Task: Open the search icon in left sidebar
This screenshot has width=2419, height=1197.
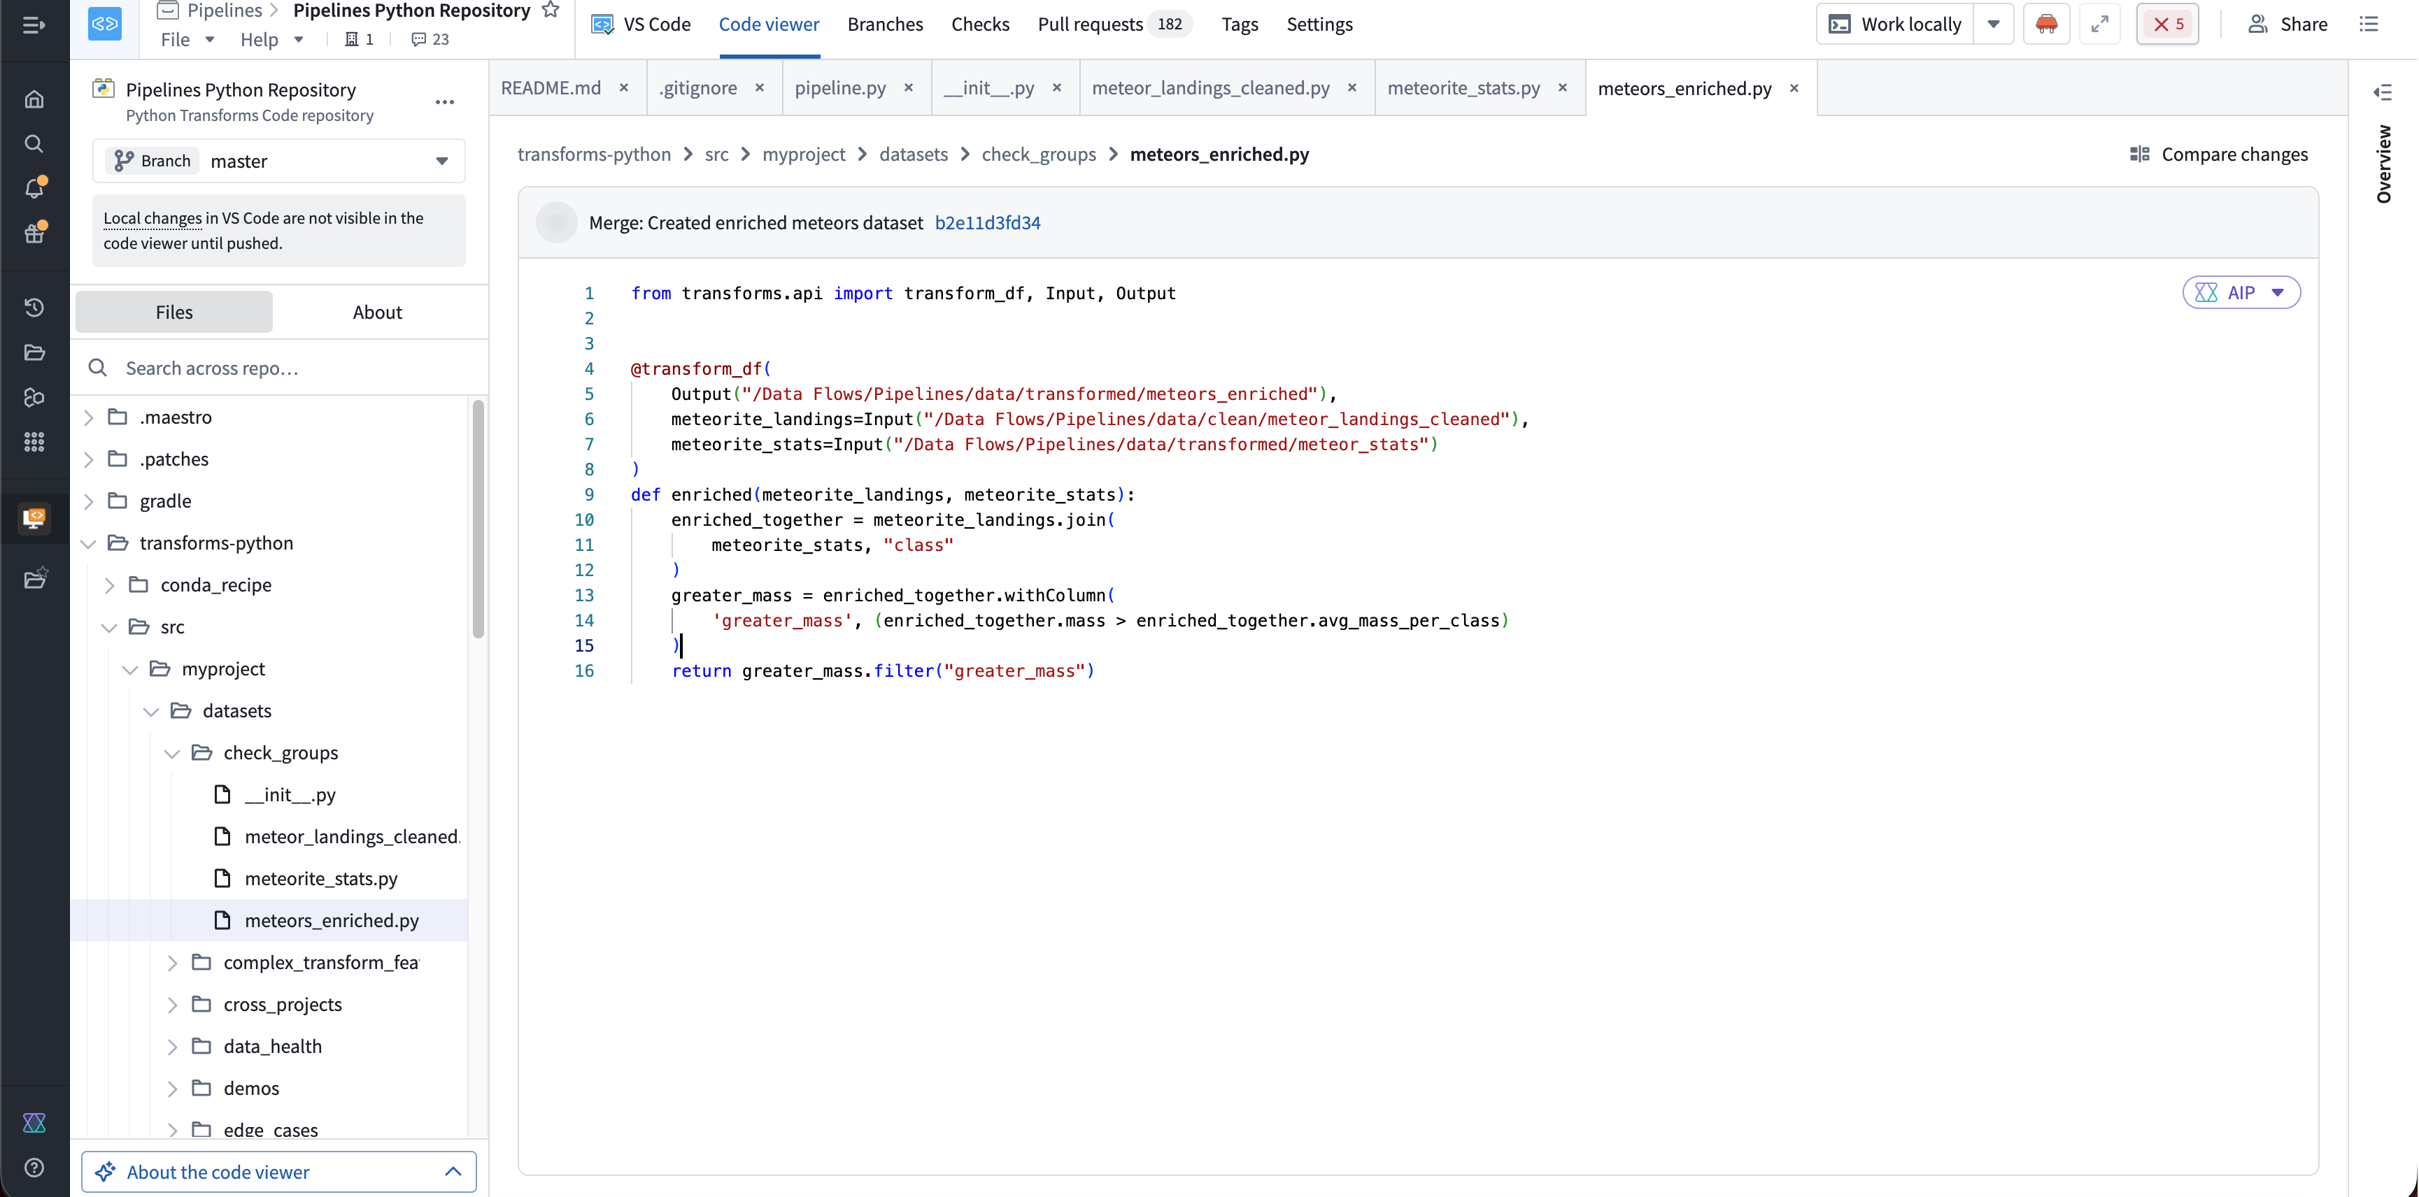Action: pos(34,143)
